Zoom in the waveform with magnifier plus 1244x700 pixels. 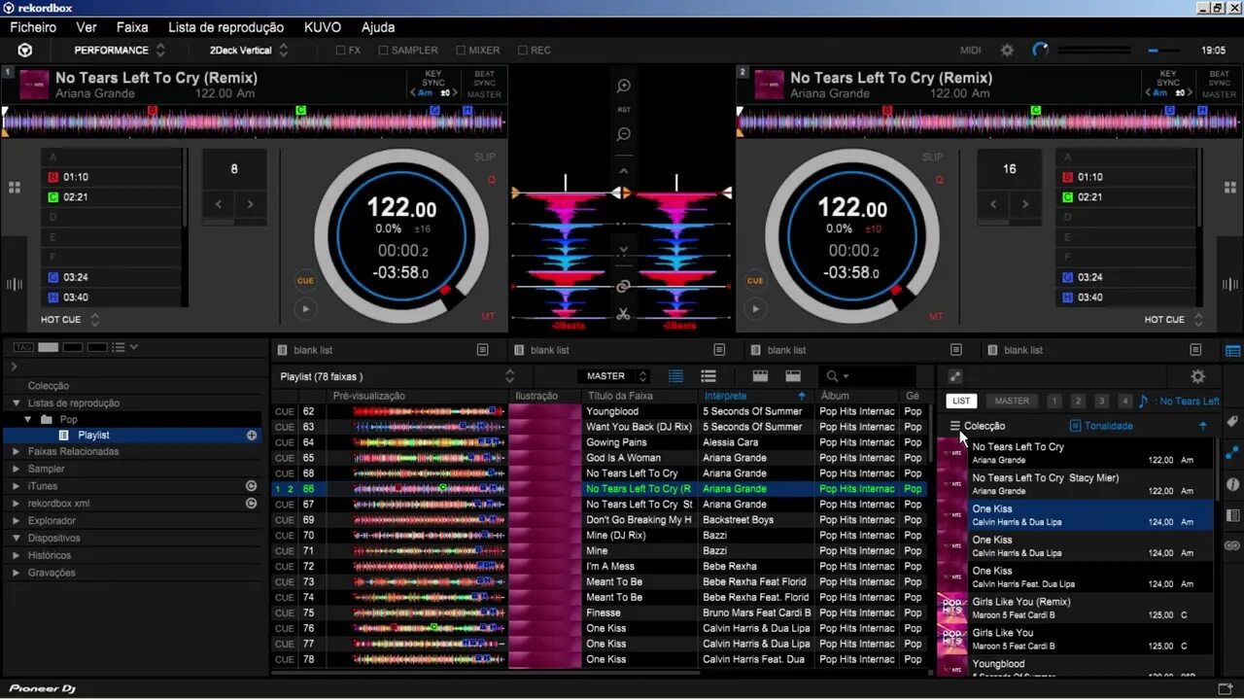pyautogui.click(x=624, y=86)
